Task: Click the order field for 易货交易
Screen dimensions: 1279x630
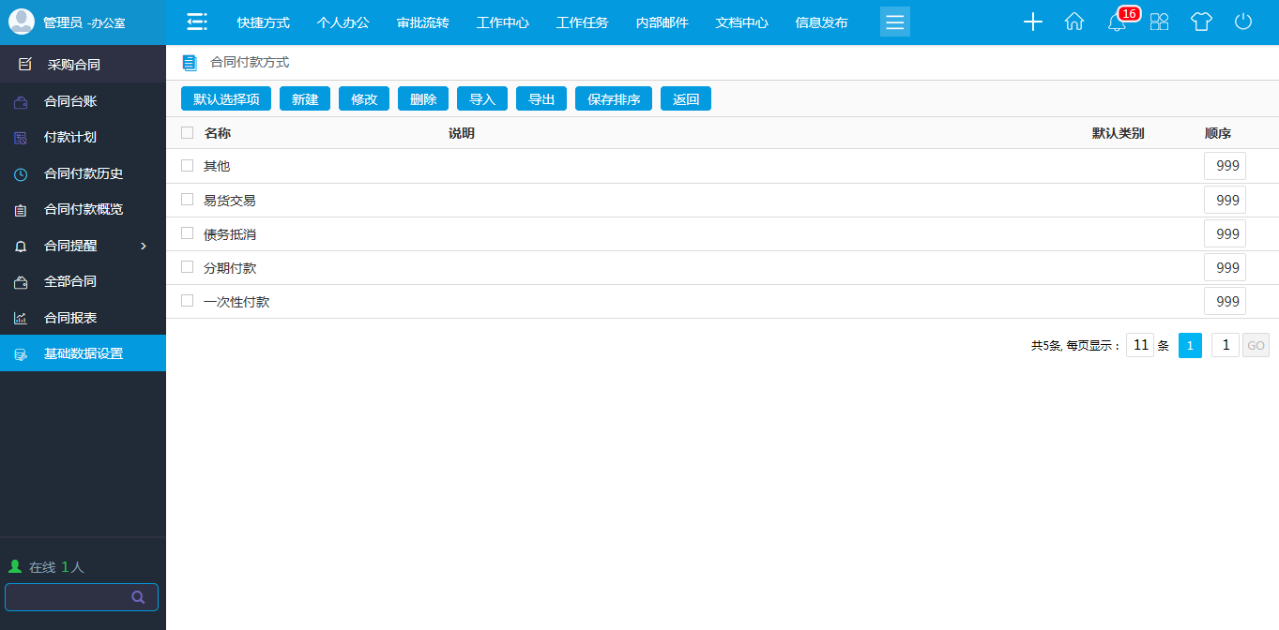Action: click(1226, 200)
